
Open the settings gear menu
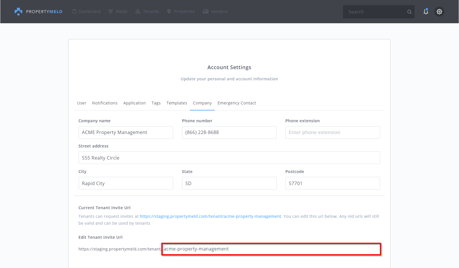(x=439, y=12)
